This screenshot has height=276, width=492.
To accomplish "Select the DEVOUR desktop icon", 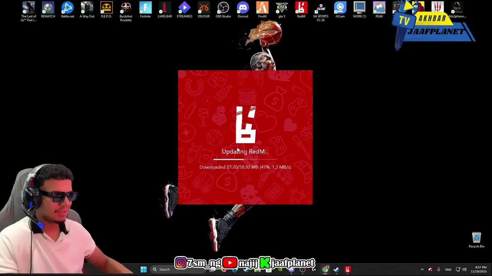I will pos(204,10).
